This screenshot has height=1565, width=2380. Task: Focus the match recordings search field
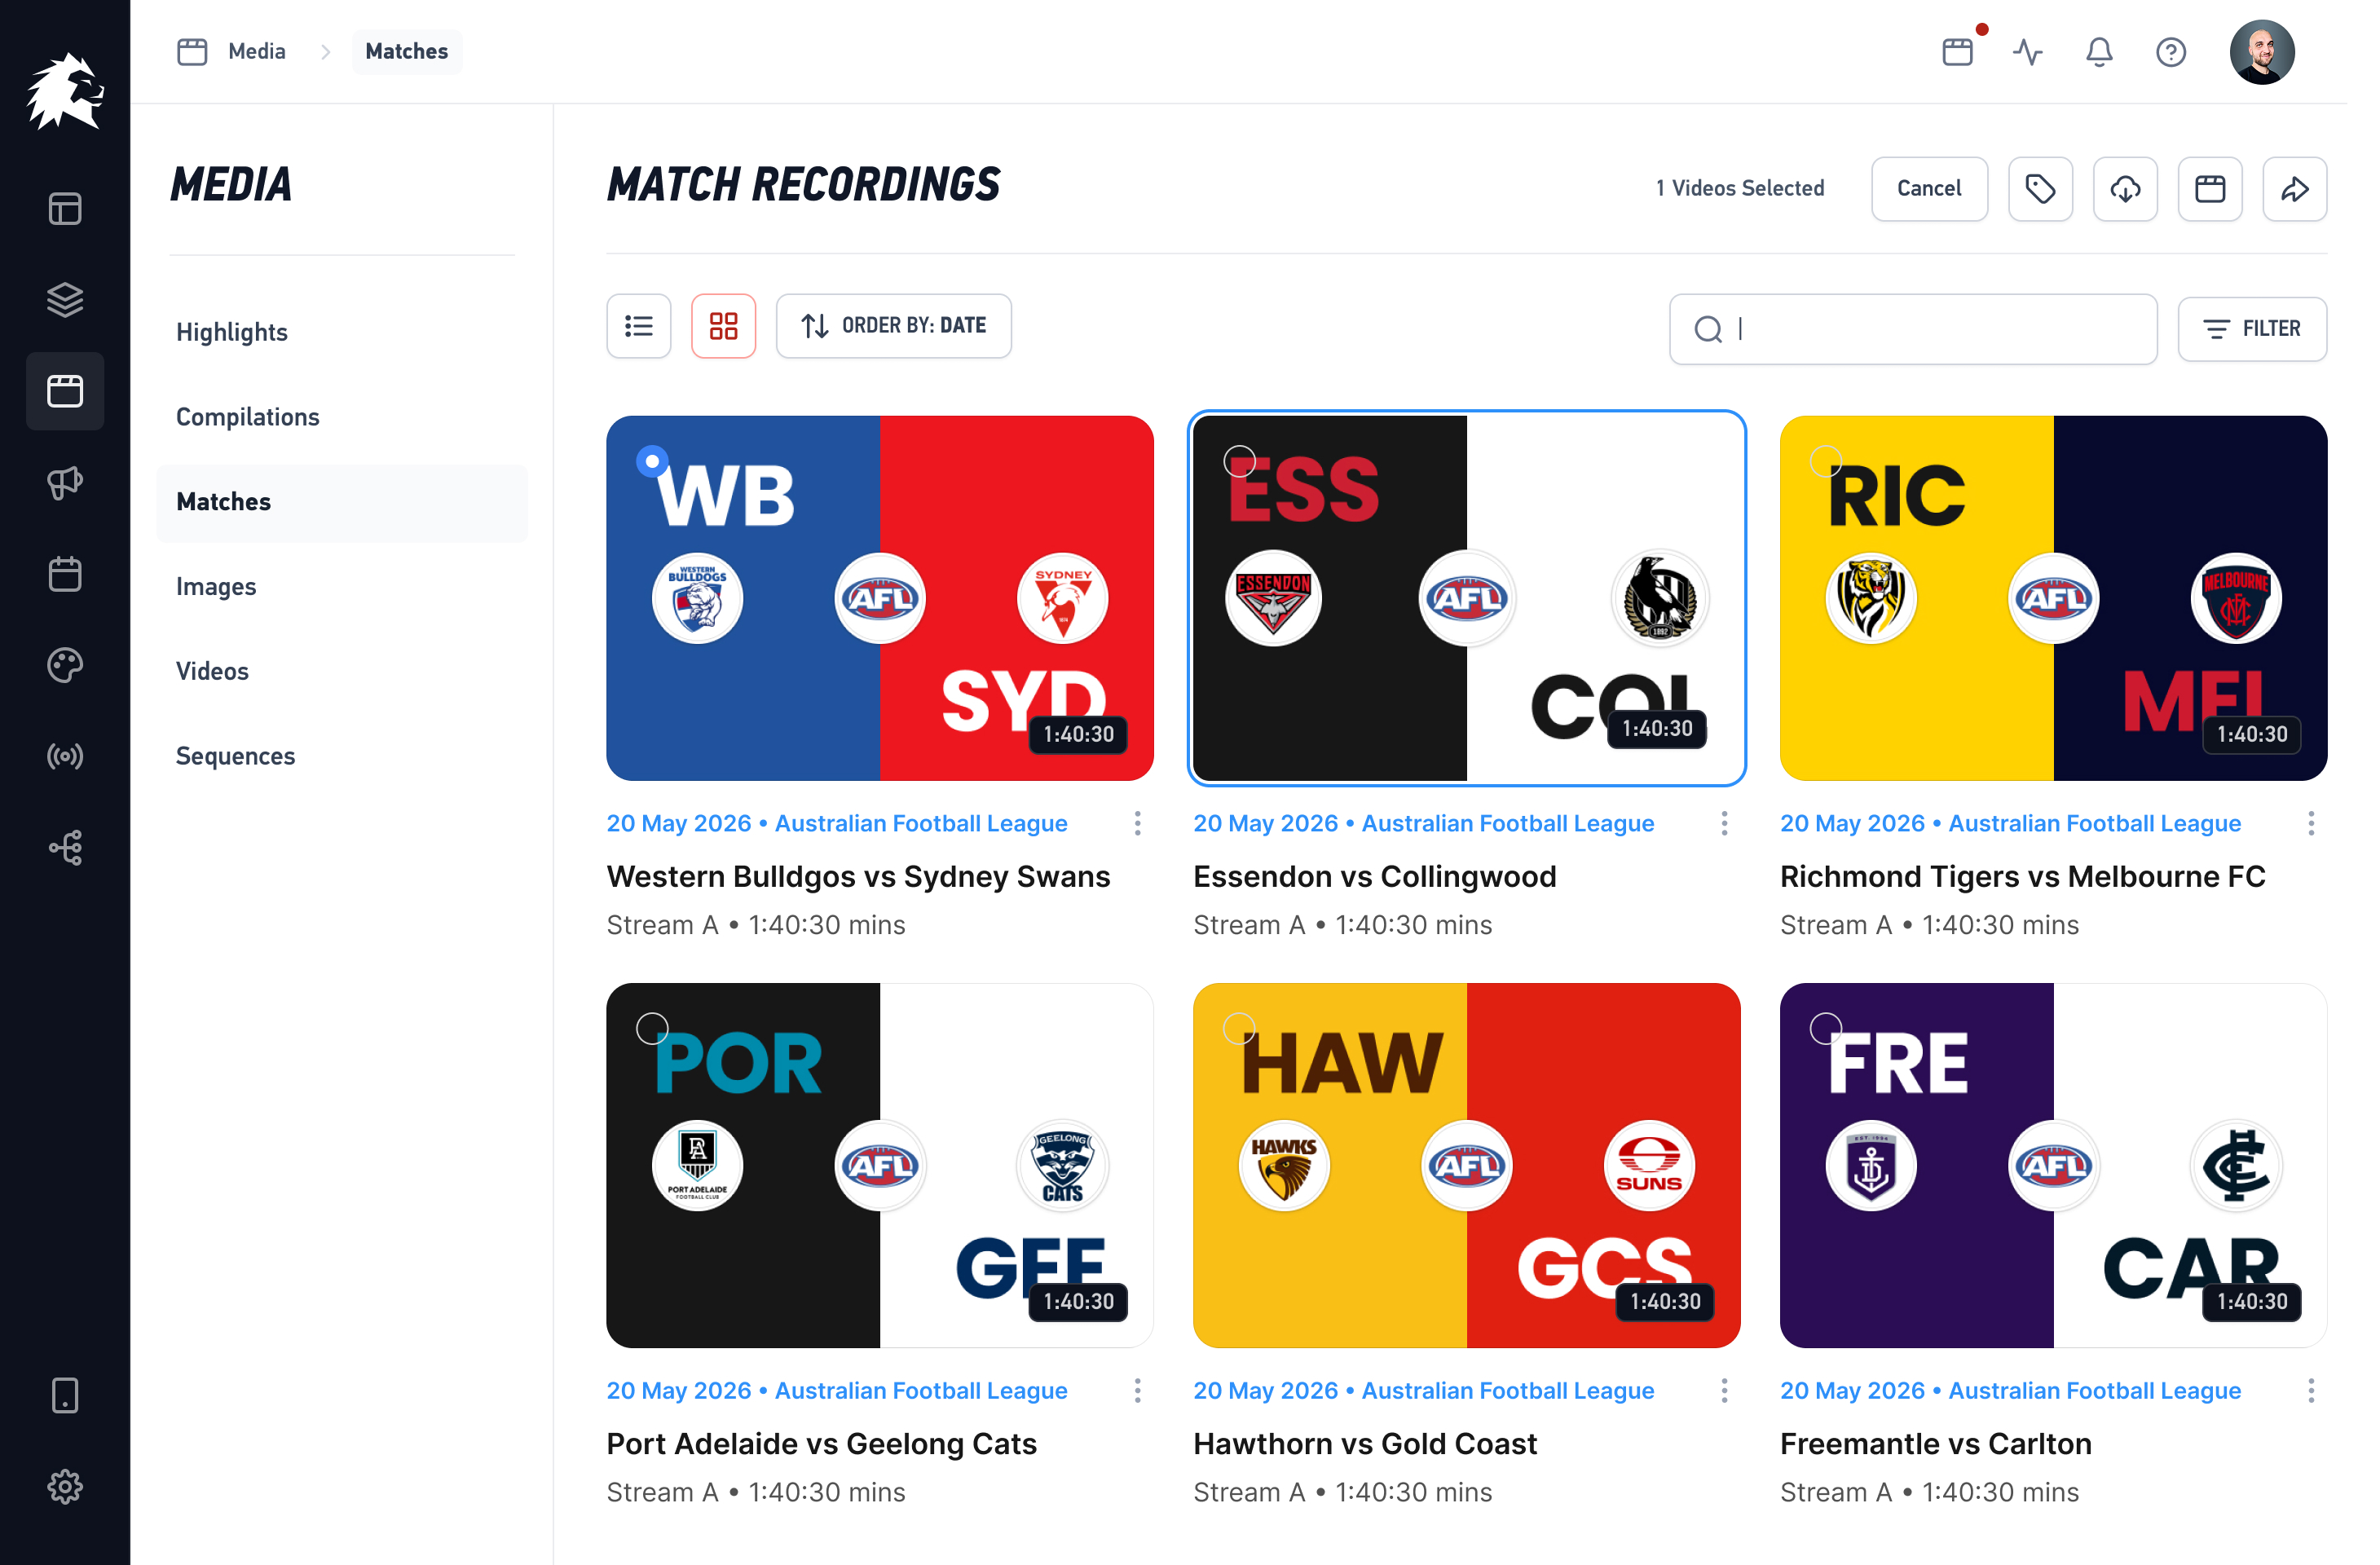point(1912,329)
